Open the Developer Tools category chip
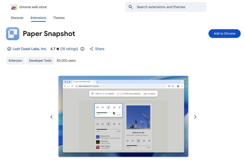The width and height of the screenshot is (244, 161). (x=40, y=61)
